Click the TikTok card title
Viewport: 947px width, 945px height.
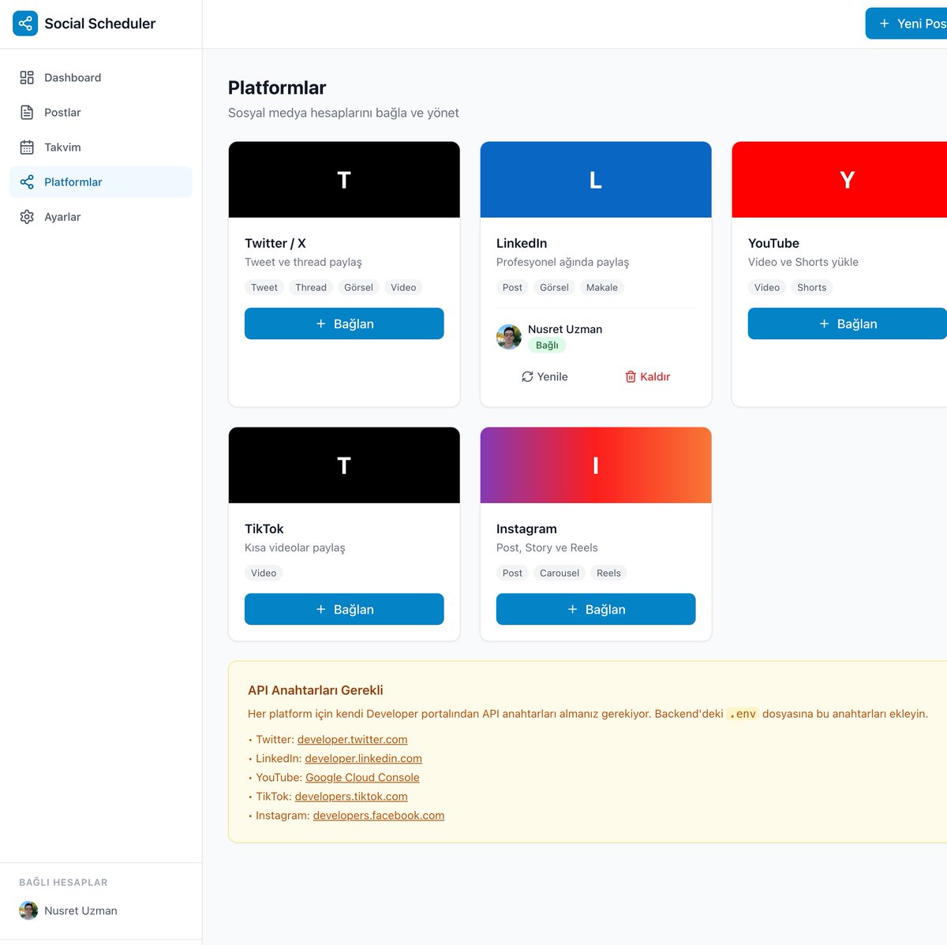click(264, 529)
